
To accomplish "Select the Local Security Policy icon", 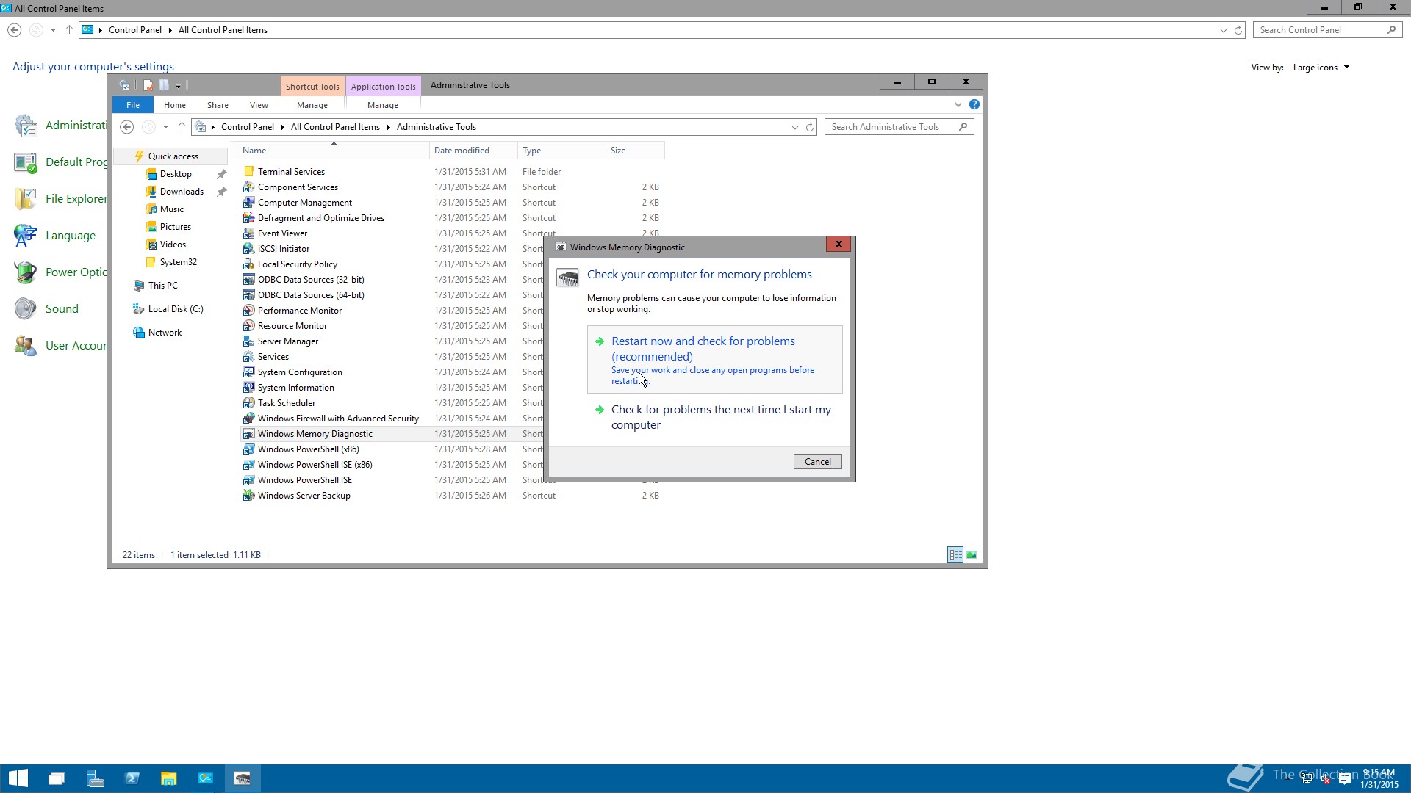I will click(x=248, y=264).
